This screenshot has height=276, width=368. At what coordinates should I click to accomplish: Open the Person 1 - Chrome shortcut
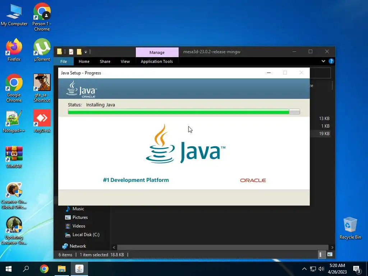[42, 17]
